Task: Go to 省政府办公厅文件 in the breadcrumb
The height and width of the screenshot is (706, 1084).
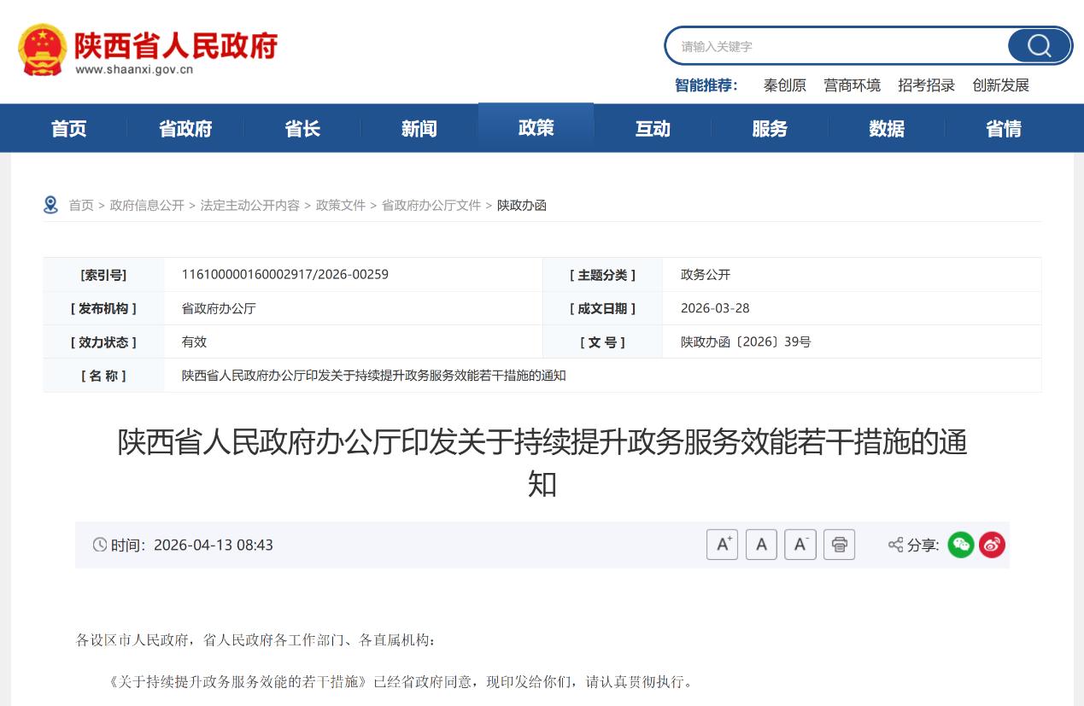Action: click(x=431, y=205)
